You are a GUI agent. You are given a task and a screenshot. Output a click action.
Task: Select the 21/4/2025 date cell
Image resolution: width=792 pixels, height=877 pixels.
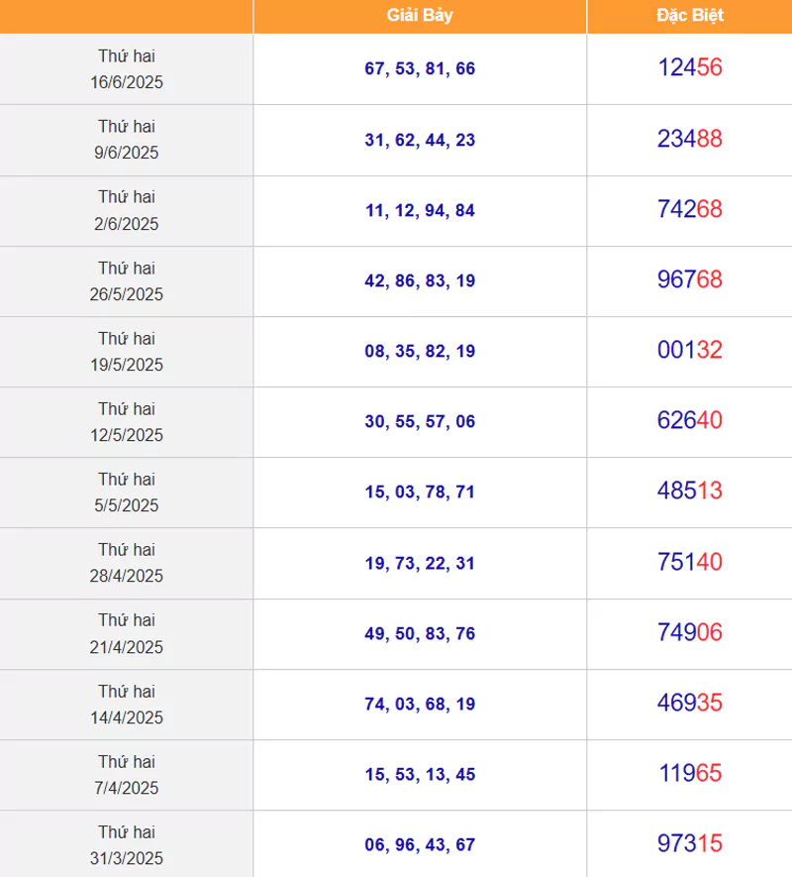click(x=127, y=633)
